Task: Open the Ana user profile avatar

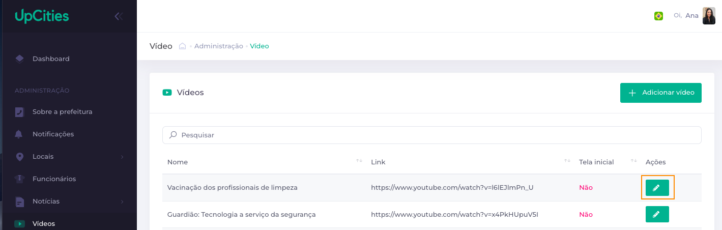Action: [x=709, y=16]
